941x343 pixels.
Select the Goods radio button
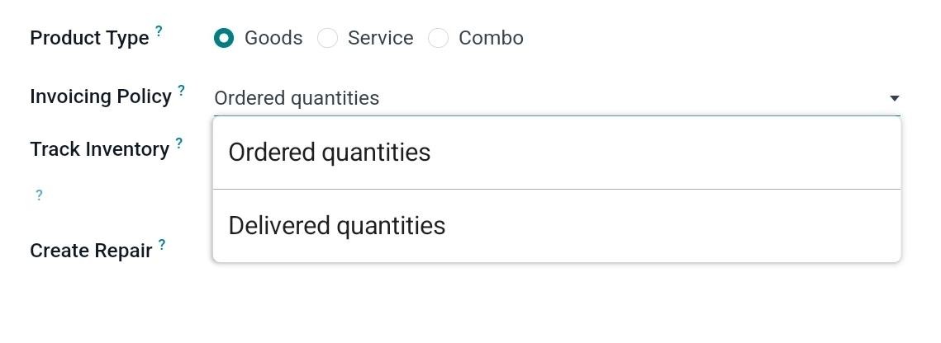[223, 38]
